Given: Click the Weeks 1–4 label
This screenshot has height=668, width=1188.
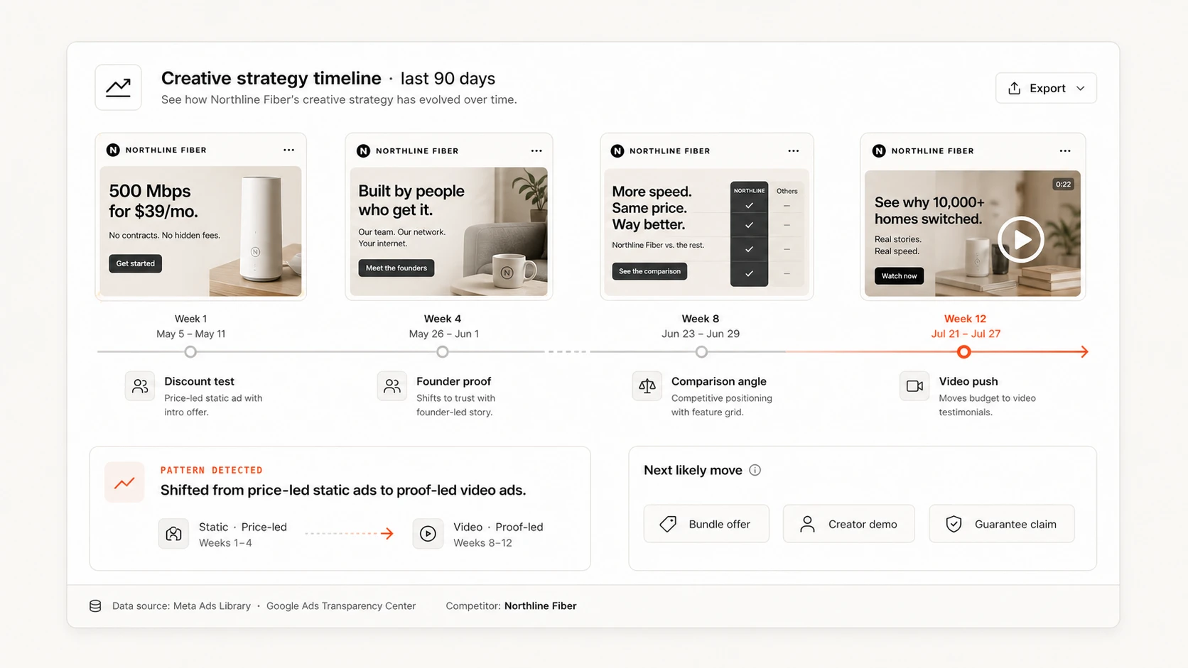Looking at the screenshot, I should (225, 543).
